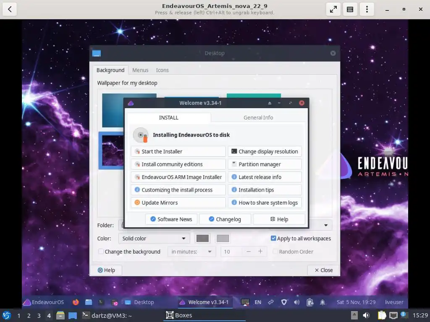Click the Desktop dialog title icon
The width and height of the screenshot is (430, 322).
[x=97, y=53]
